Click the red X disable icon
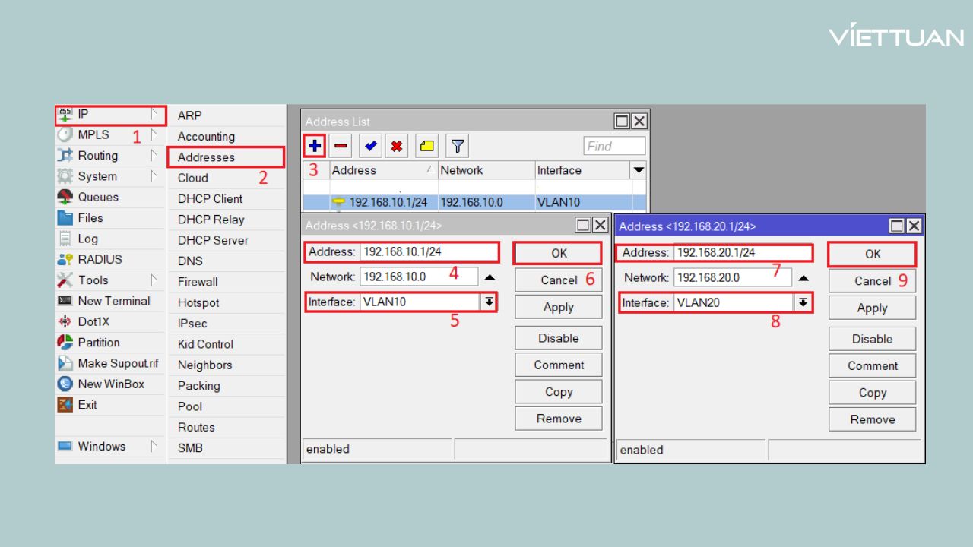The image size is (973, 547). [x=396, y=146]
